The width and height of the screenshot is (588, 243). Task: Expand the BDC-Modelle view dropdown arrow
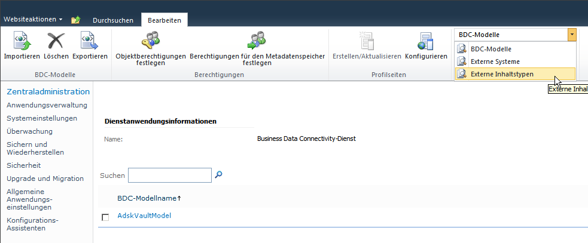[x=572, y=35]
